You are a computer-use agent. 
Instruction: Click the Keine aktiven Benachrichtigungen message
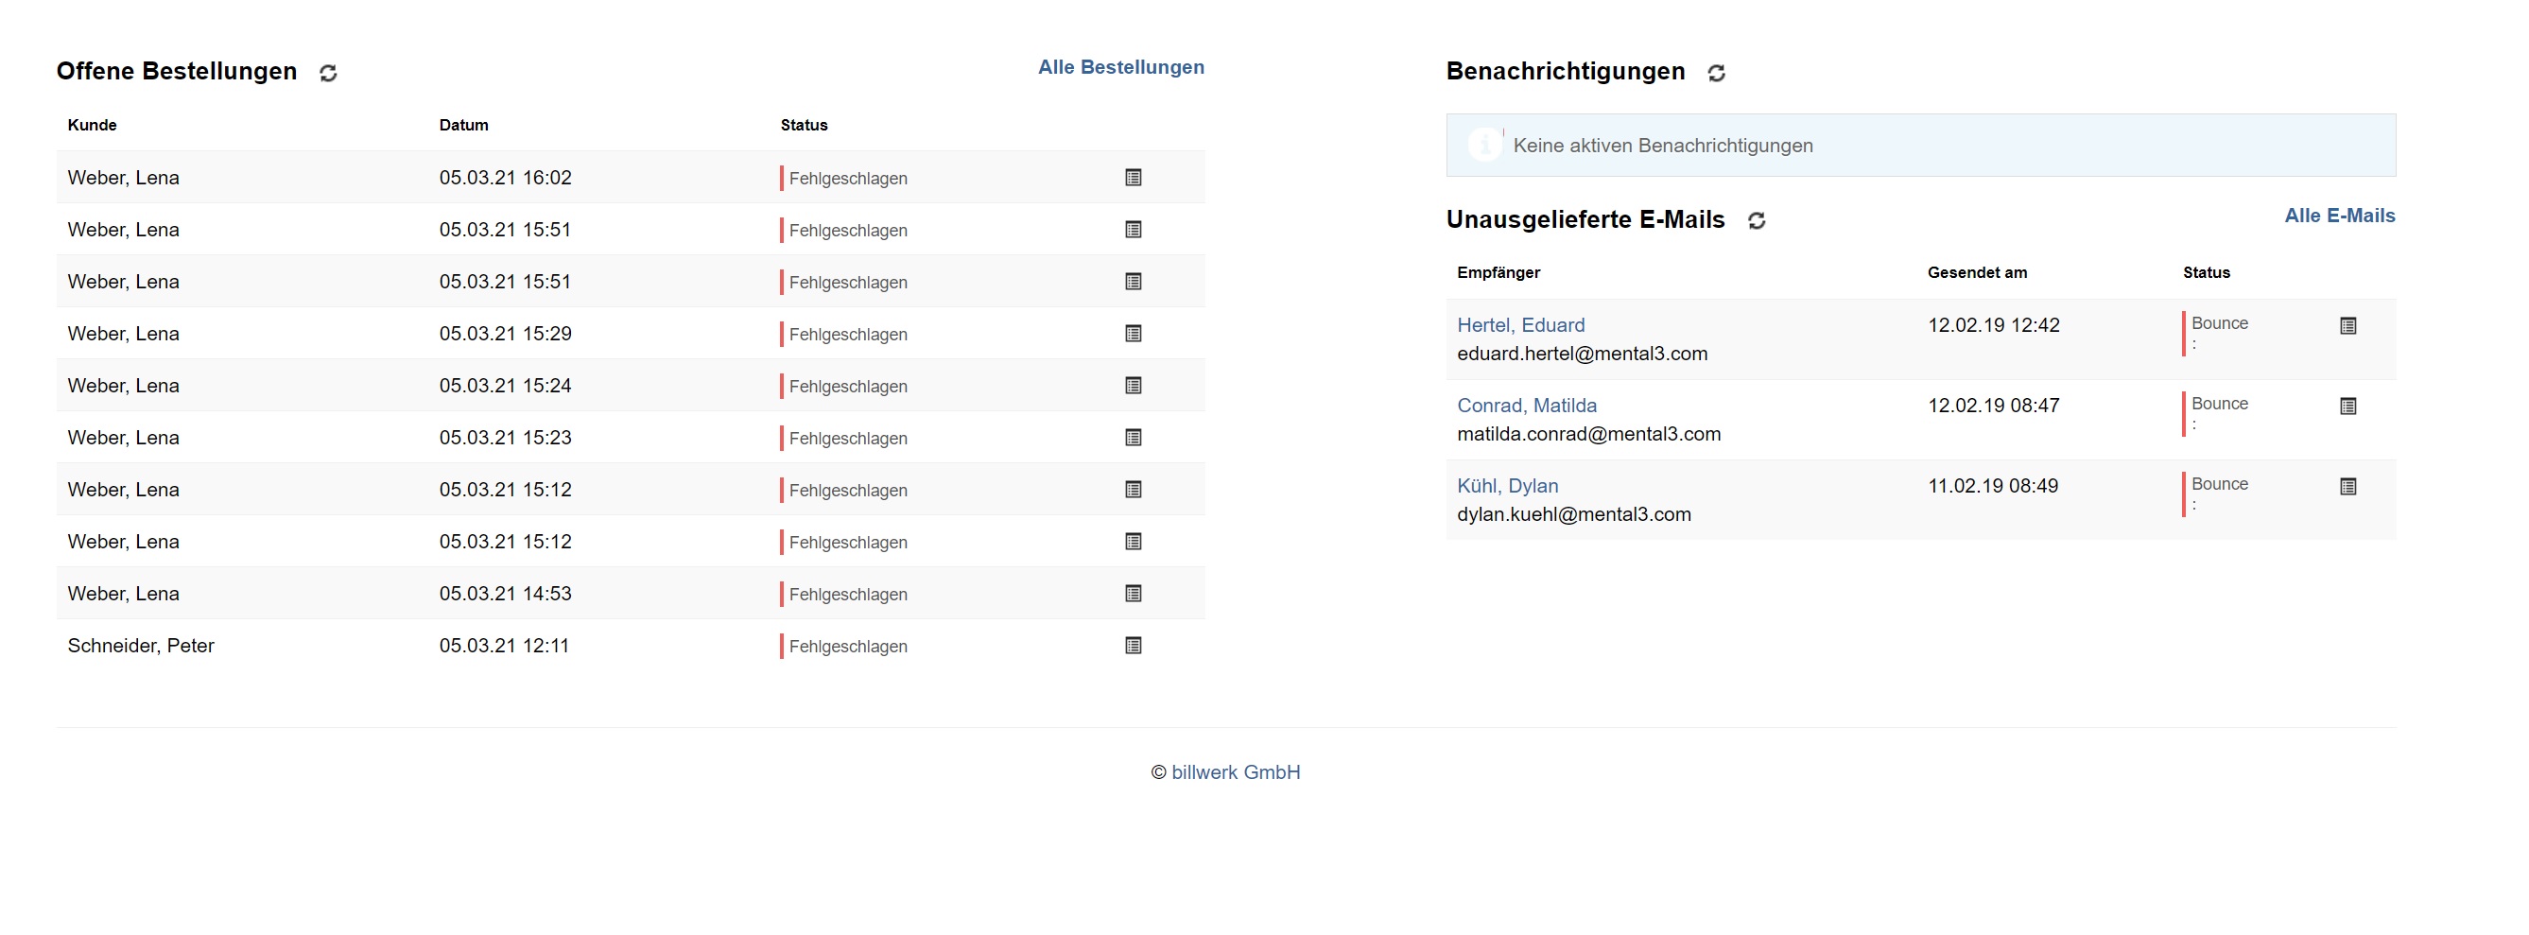[x=1663, y=146]
